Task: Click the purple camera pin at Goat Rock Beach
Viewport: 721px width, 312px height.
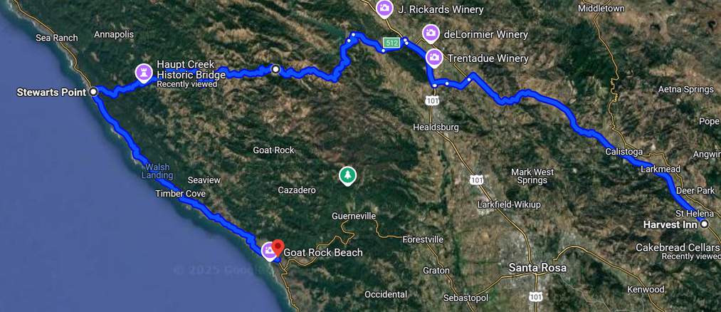Action: click(x=268, y=251)
